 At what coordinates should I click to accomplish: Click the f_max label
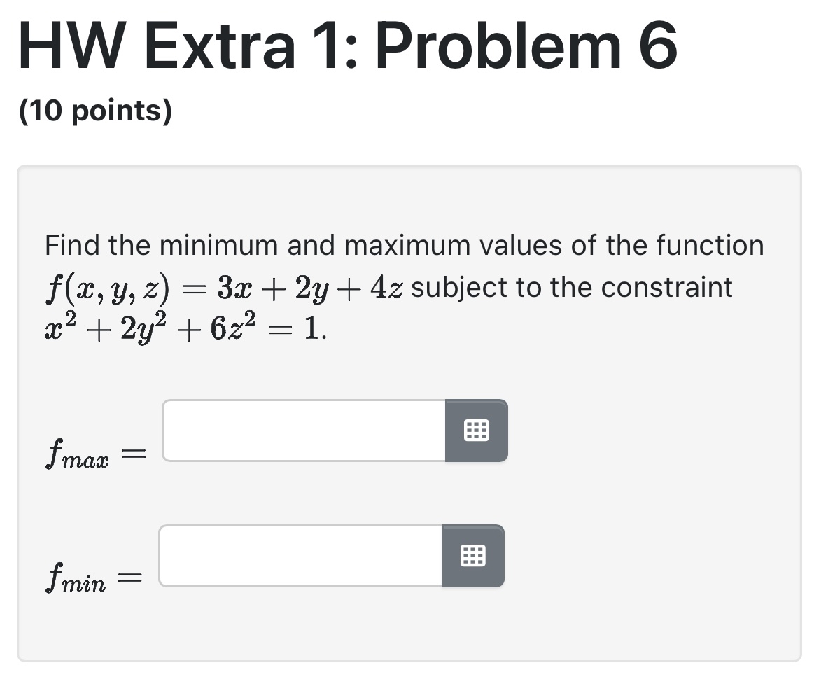coord(77,452)
